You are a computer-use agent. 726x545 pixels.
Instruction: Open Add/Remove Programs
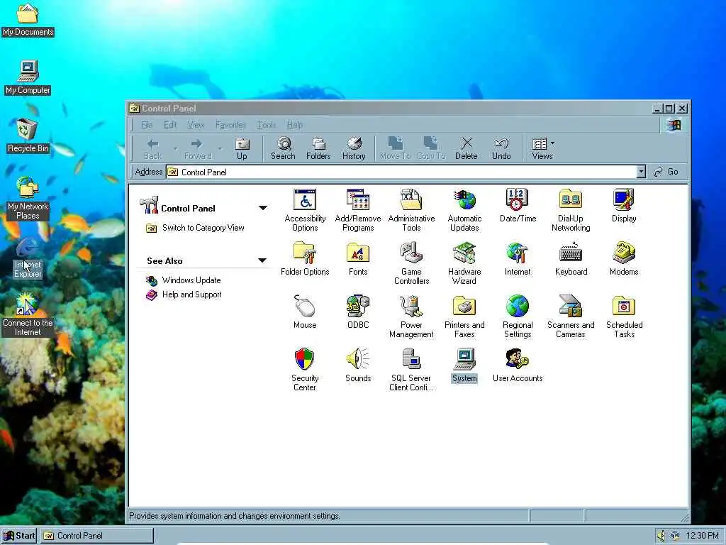[x=358, y=210]
